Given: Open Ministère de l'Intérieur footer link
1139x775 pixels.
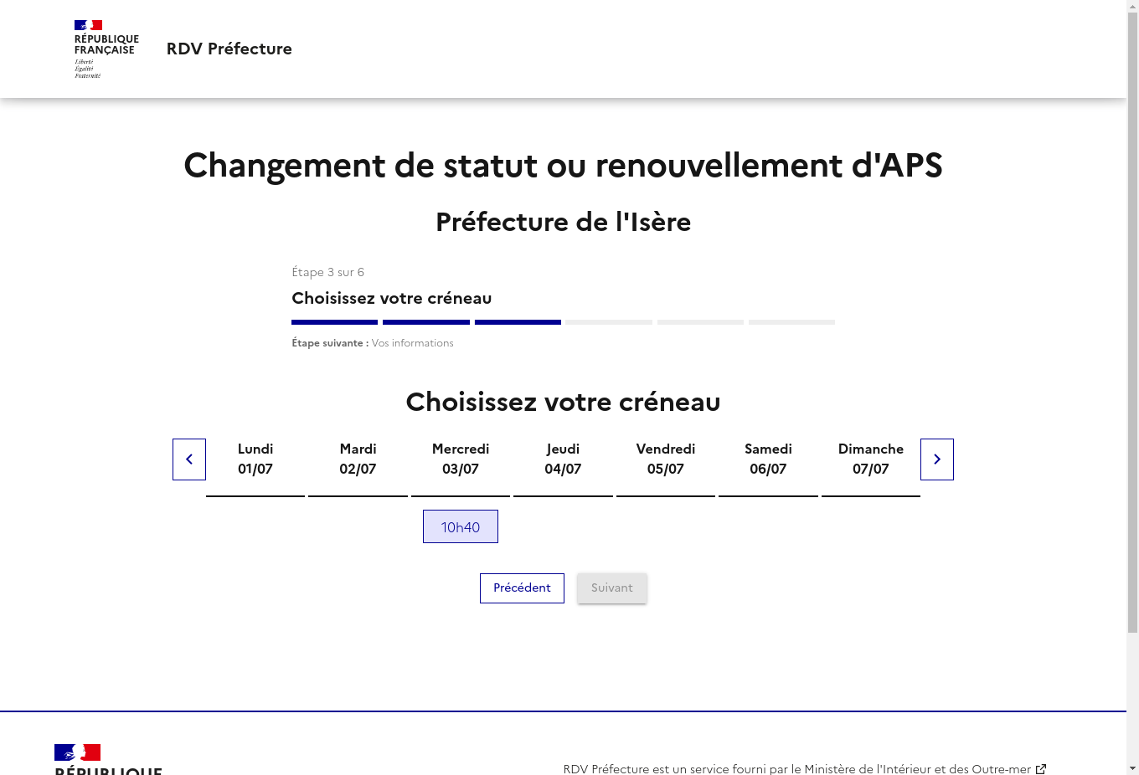Looking at the screenshot, I should click(x=805, y=768).
